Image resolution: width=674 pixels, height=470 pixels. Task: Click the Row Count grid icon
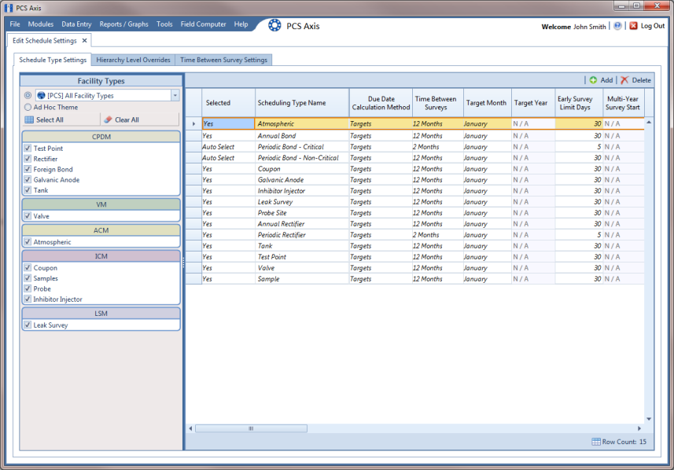point(596,442)
